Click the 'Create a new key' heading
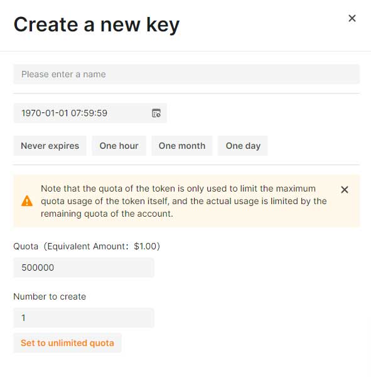The height and width of the screenshot is (390, 371). click(x=97, y=25)
